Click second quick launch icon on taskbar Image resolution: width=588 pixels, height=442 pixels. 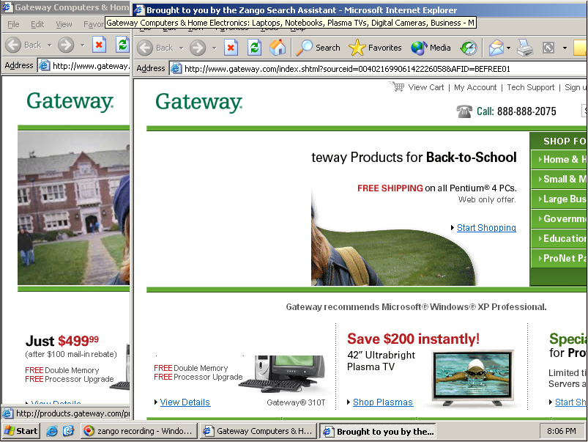point(68,431)
